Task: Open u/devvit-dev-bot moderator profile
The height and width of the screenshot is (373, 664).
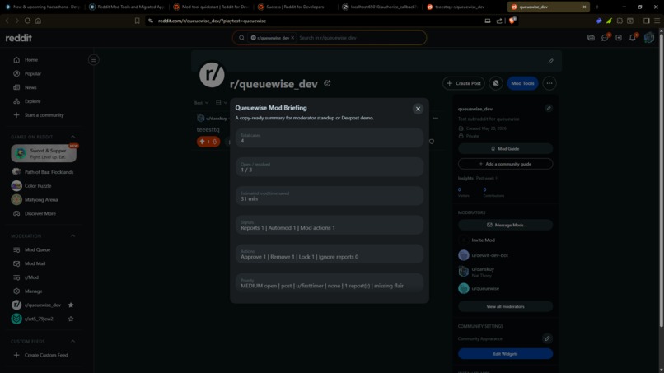Action: point(489,255)
